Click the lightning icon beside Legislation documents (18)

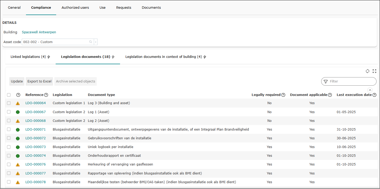click(113, 57)
